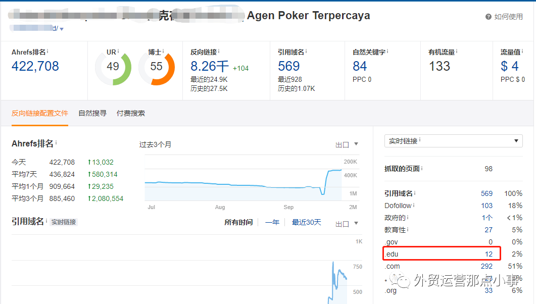Open traffic value $ 4
Screen dimensions: 536x304
click(x=510, y=66)
